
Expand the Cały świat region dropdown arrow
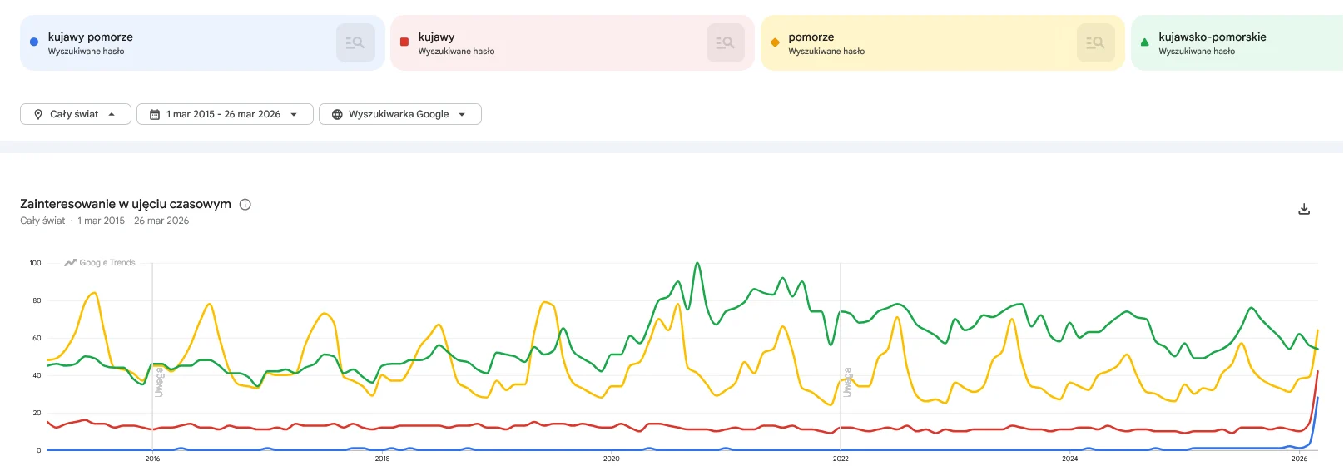coord(112,115)
